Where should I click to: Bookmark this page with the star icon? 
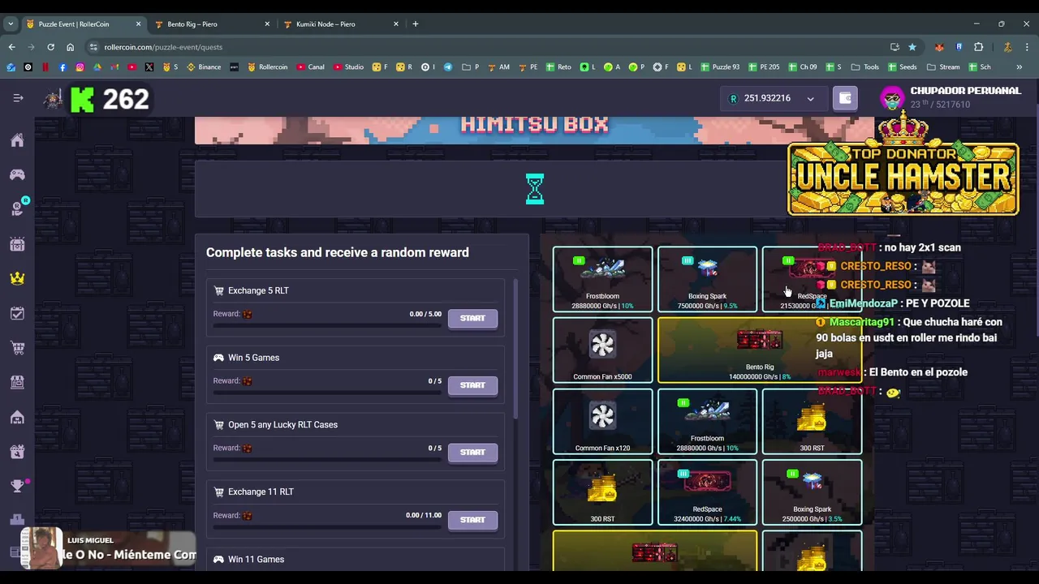click(x=912, y=47)
